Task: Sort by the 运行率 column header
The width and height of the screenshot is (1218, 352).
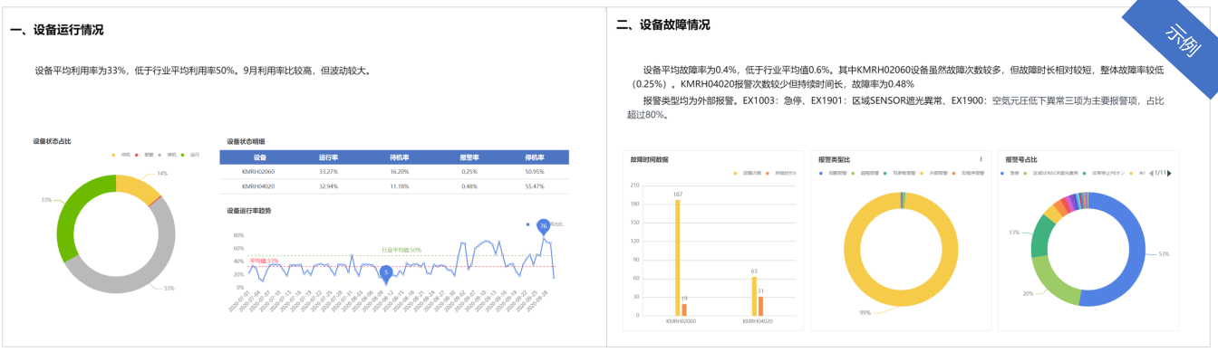Action: tap(328, 157)
